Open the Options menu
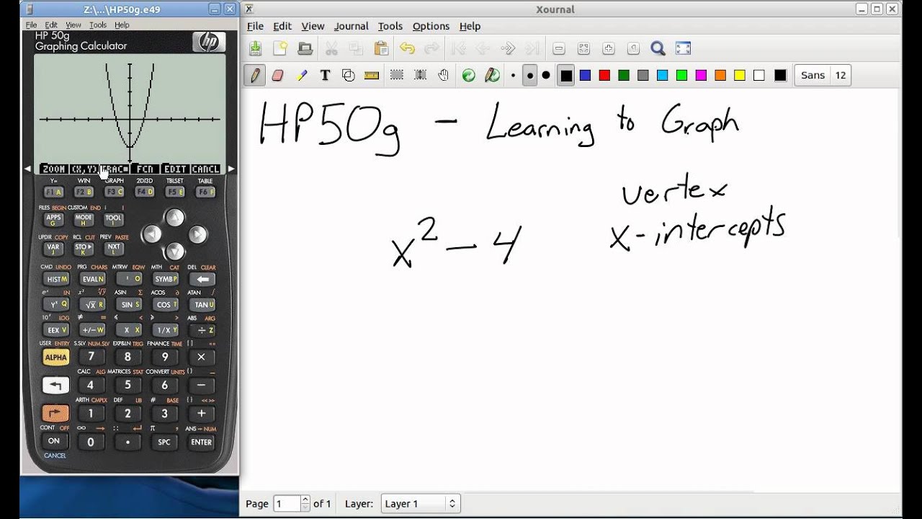 click(431, 26)
